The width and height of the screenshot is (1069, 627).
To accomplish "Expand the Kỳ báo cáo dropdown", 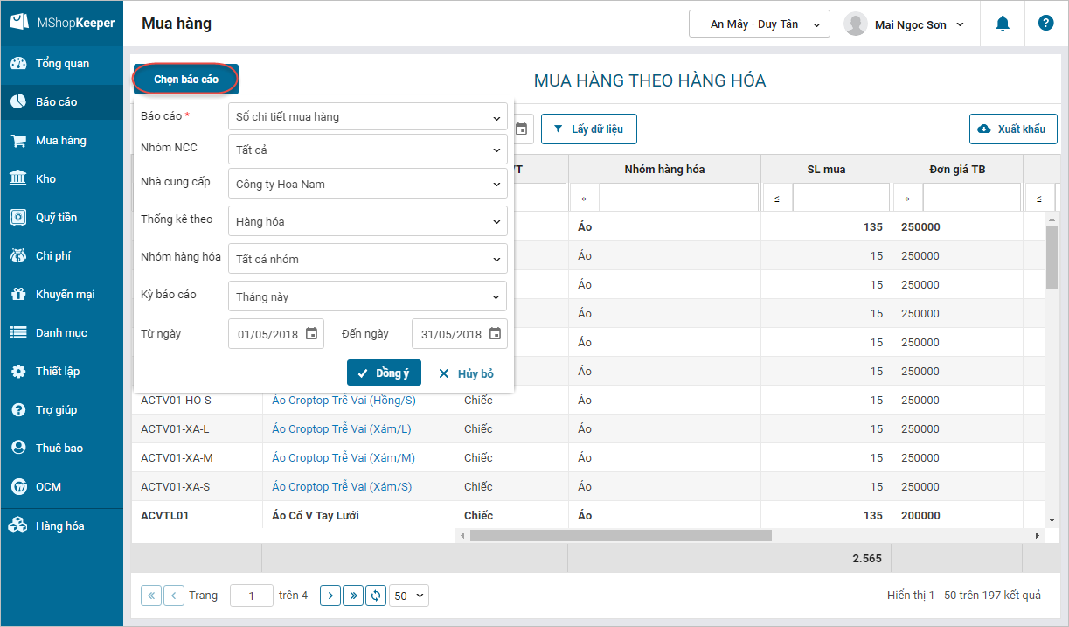I will click(367, 296).
